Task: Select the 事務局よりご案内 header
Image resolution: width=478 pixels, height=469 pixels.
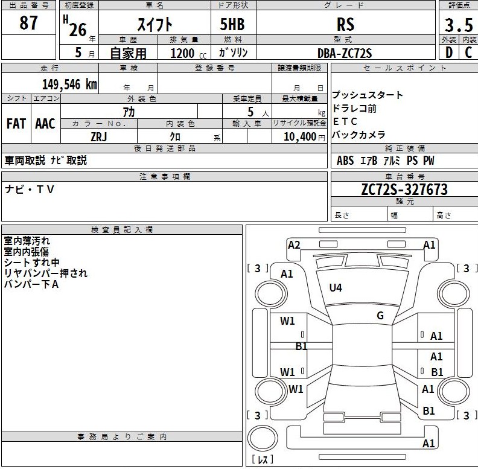Action: coord(122,437)
